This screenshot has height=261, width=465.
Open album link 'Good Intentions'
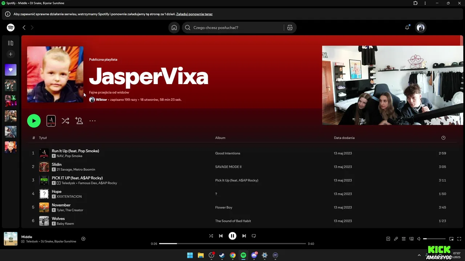[227, 153]
